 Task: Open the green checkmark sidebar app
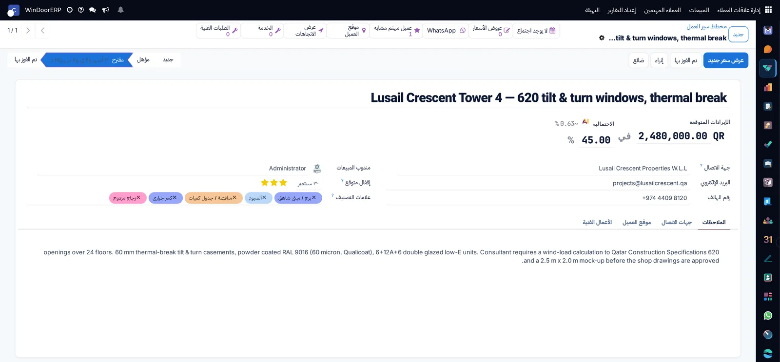(x=768, y=144)
